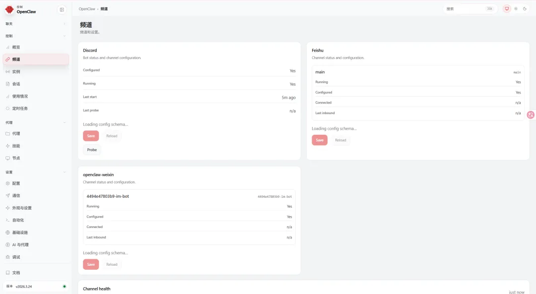Click Reload in the Feishu card
This screenshot has height=294, width=536.
pos(340,140)
